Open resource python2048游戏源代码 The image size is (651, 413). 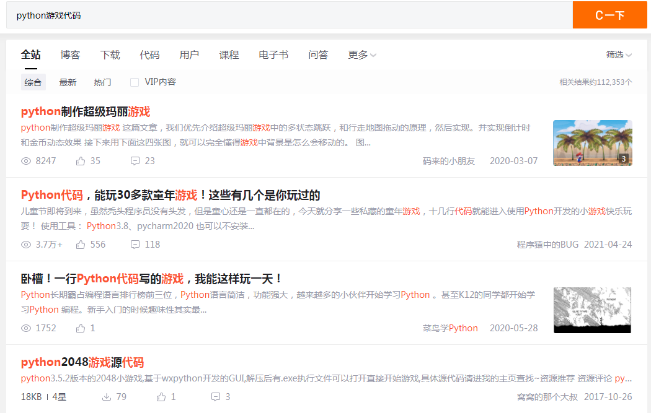point(82,362)
